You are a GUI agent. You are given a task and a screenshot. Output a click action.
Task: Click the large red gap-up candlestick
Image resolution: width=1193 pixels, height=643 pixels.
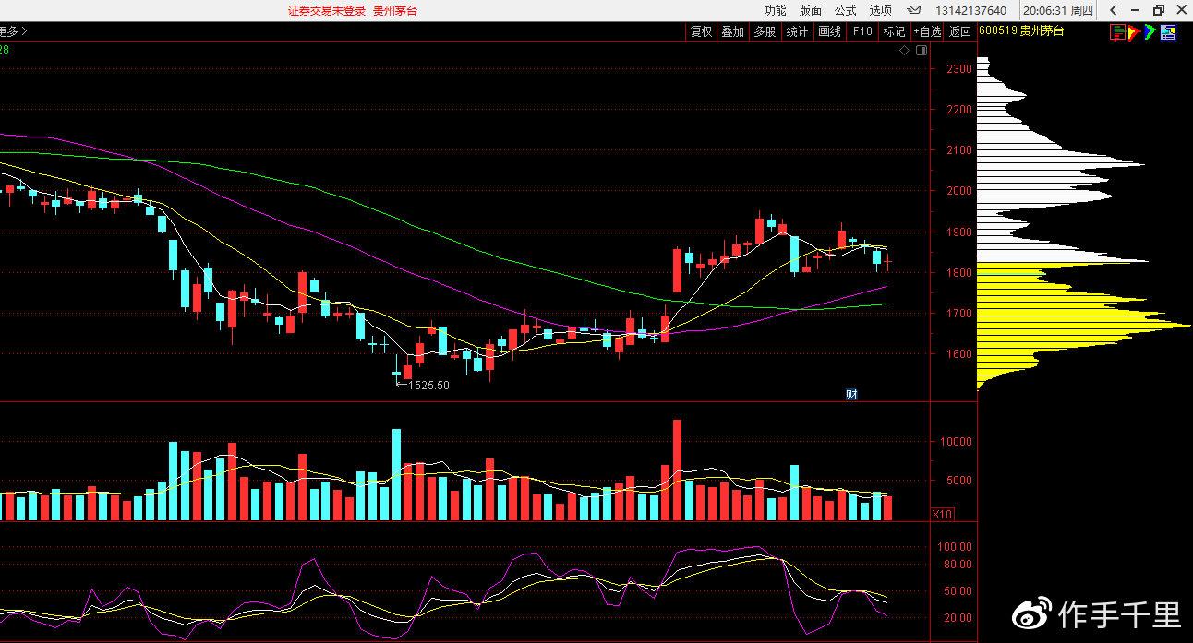(x=677, y=269)
